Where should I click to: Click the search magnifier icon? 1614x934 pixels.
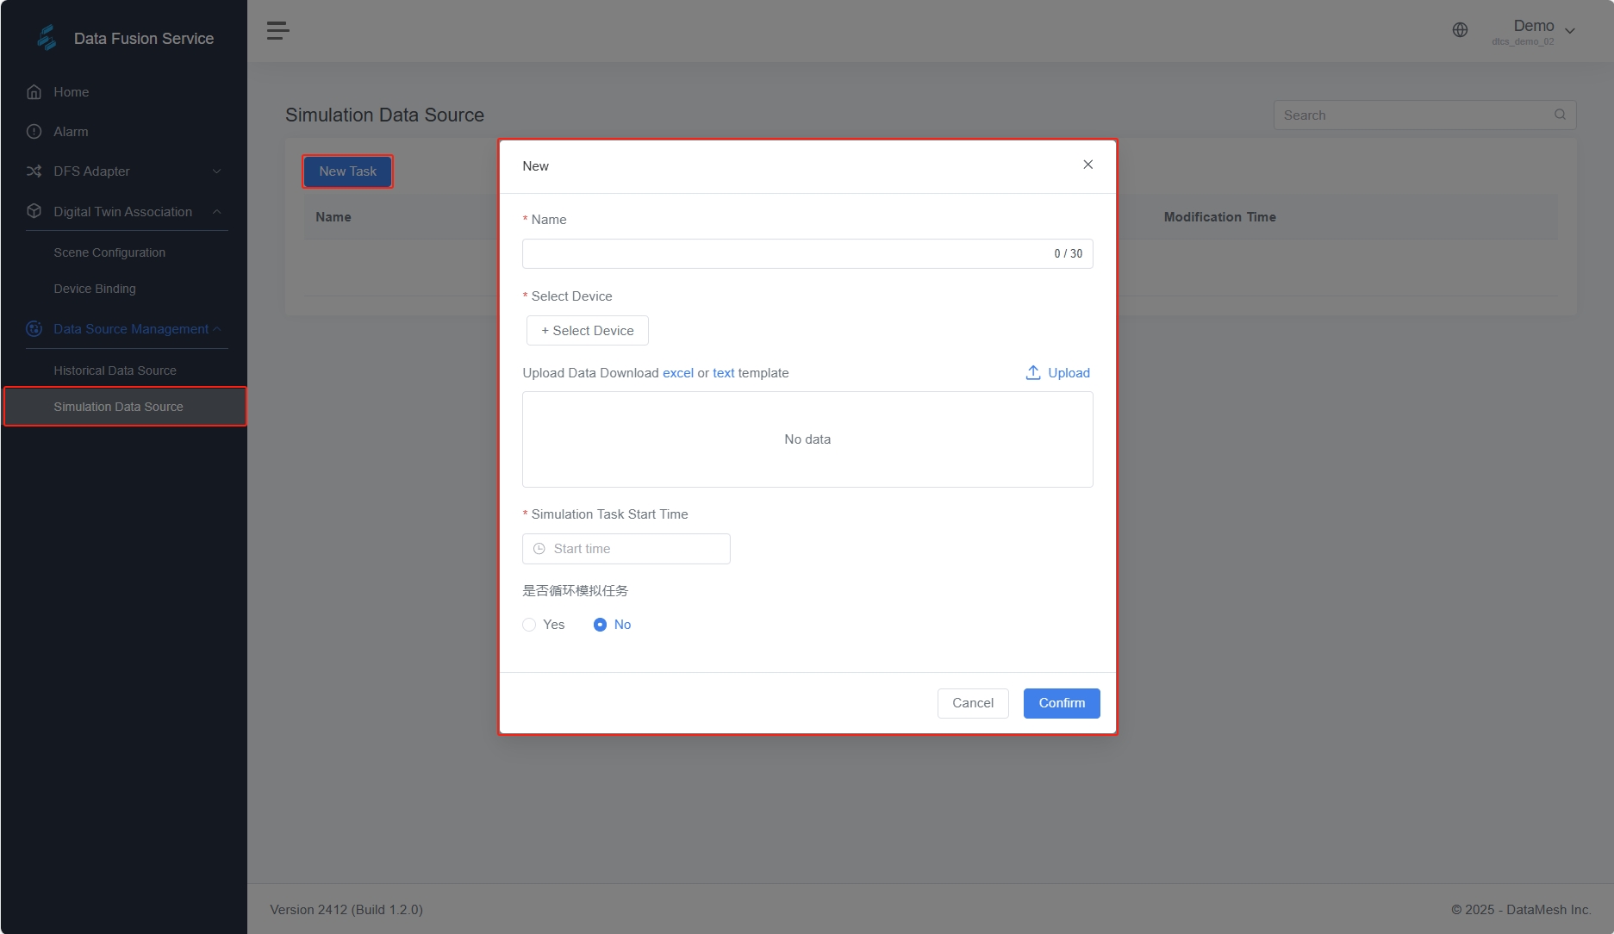point(1560,115)
